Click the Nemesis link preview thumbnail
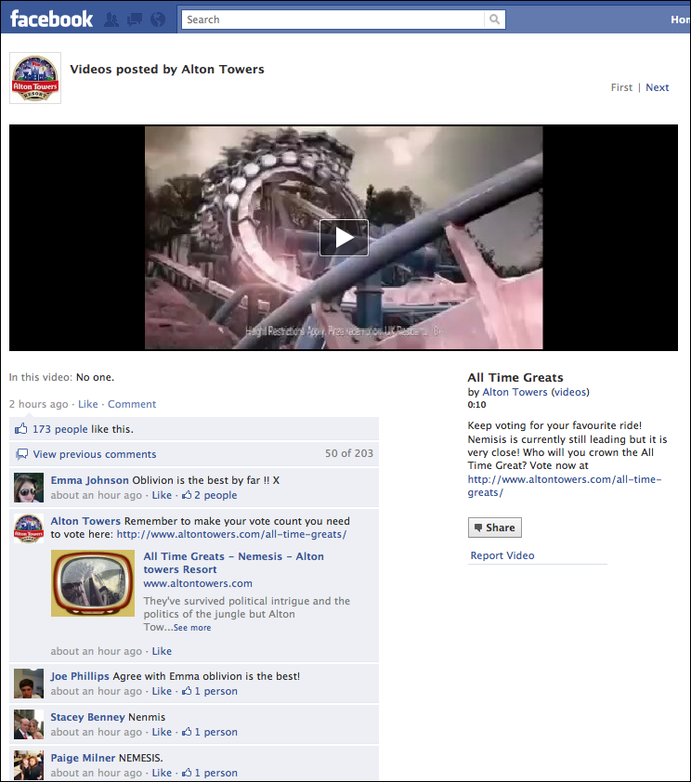691x782 pixels. [93, 583]
